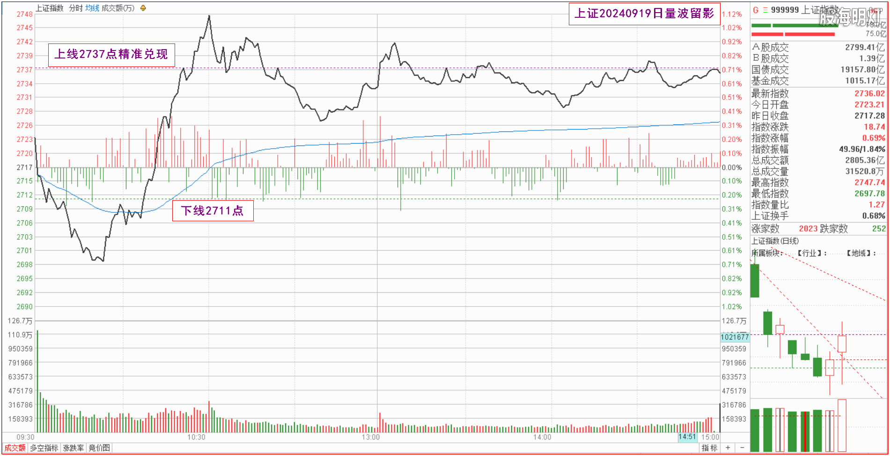This screenshot has height=456, width=890.
Task: Click the 2690 price axis label
Action: point(25,307)
